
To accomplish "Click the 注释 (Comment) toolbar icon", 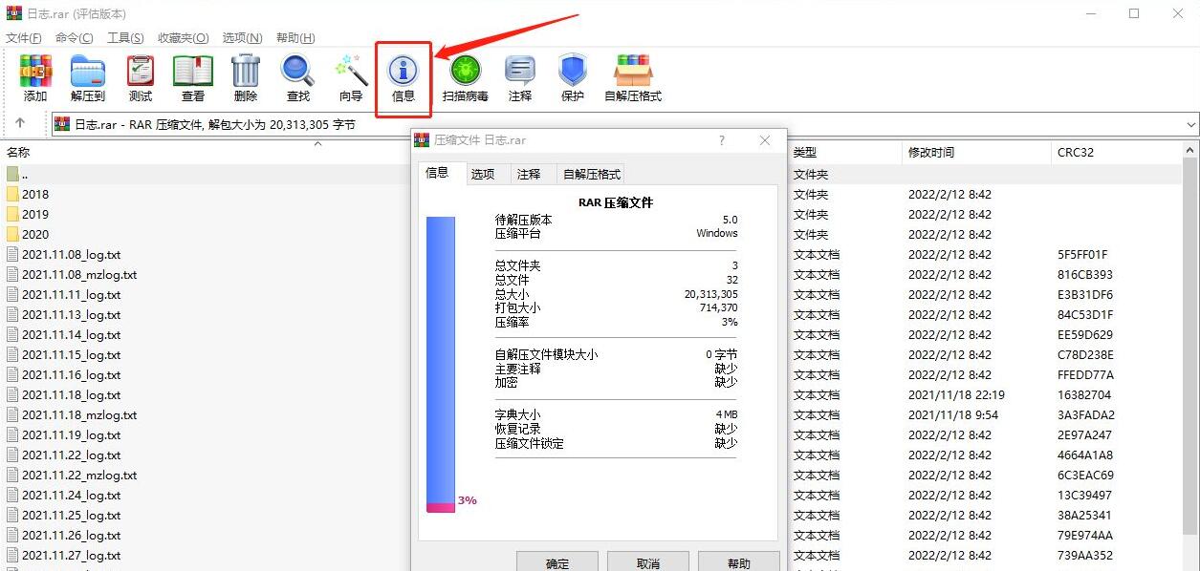I will (x=520, y=71).
